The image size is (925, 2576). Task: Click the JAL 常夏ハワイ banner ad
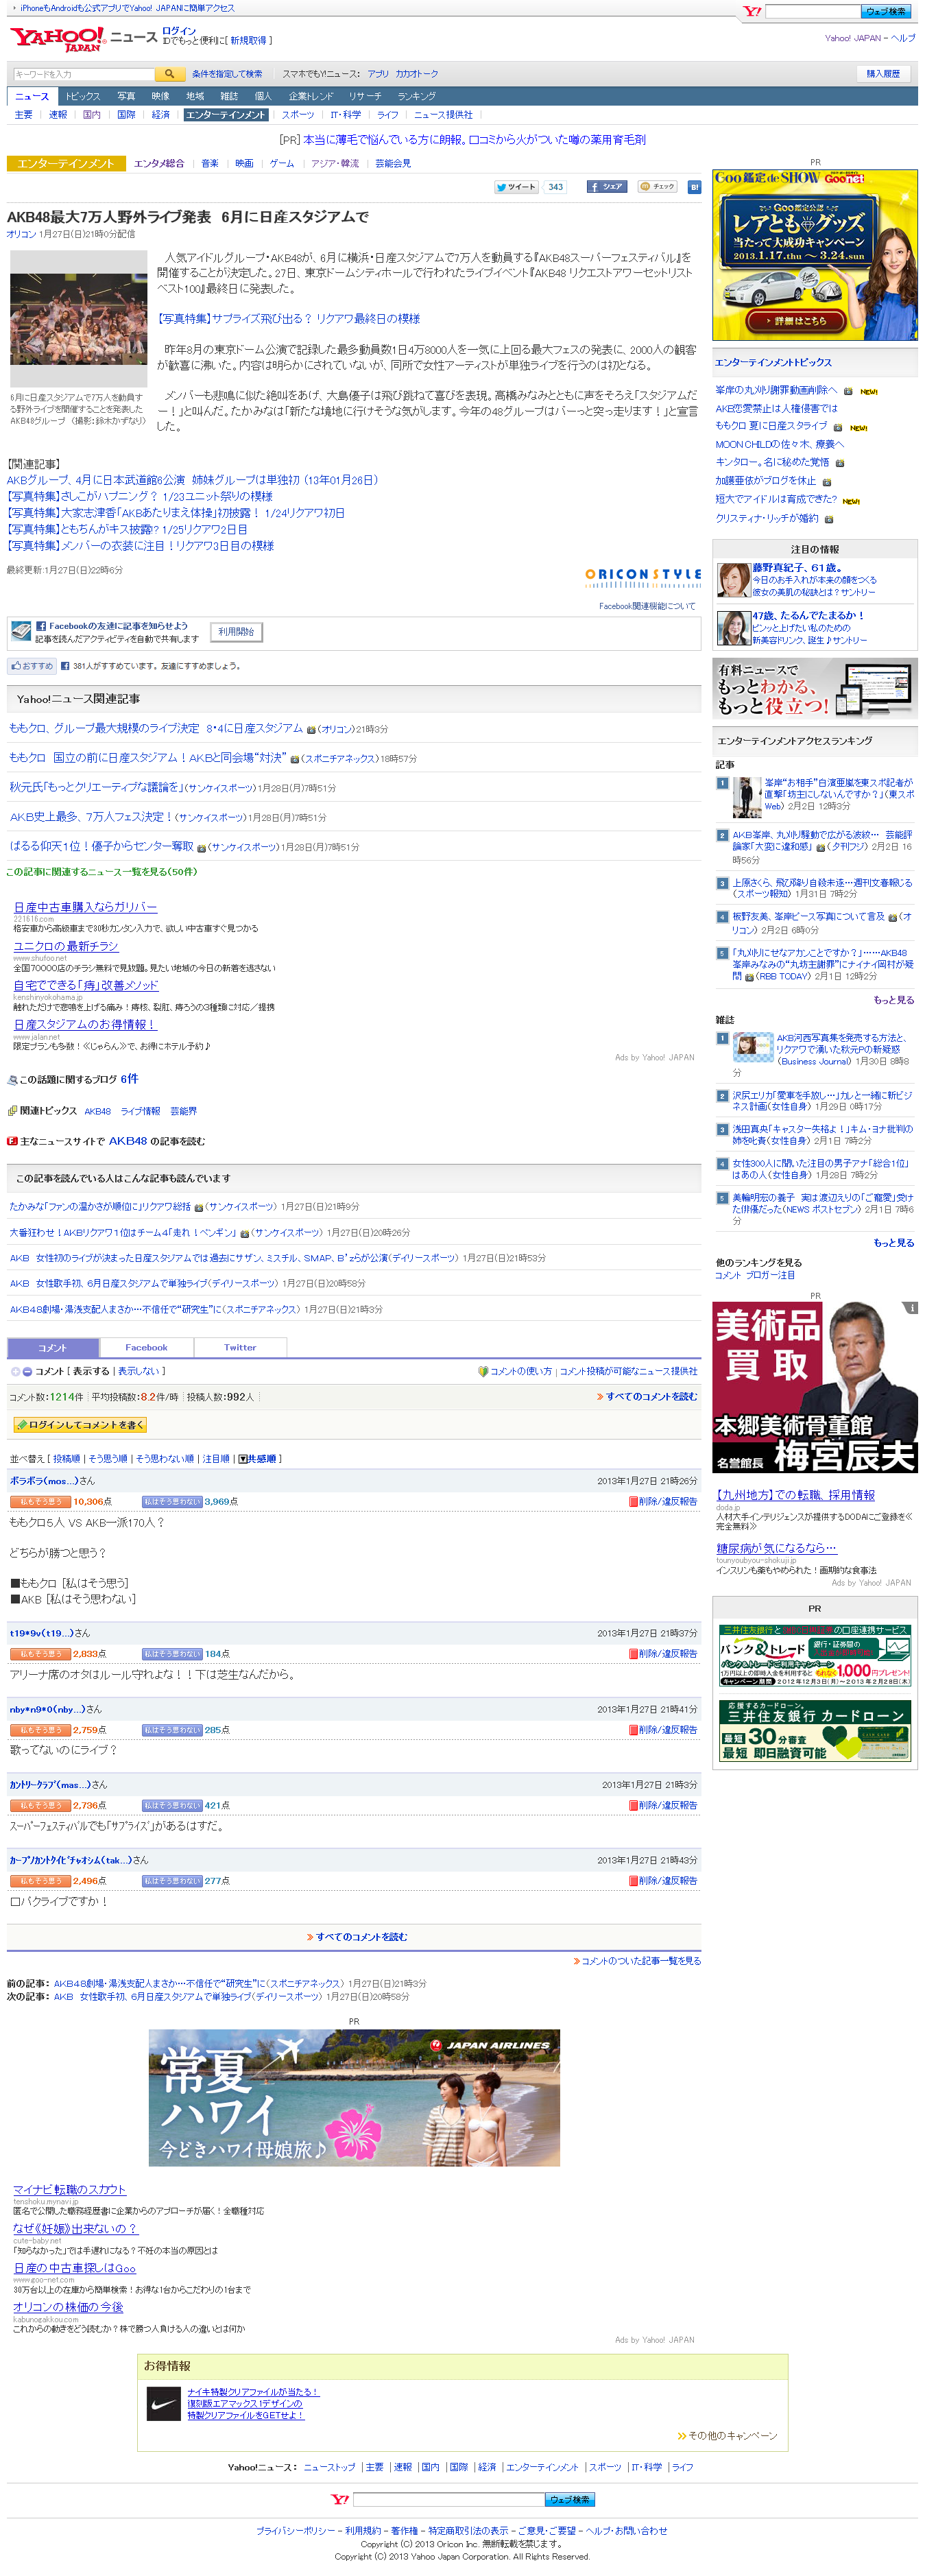click(354, 2098)
